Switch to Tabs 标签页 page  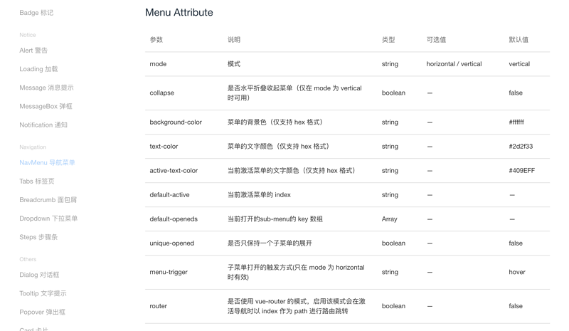click(x=37, y=182)
